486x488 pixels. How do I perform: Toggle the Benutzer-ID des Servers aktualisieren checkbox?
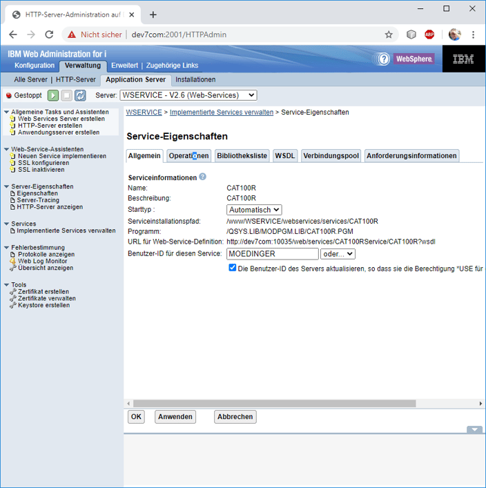232,268
